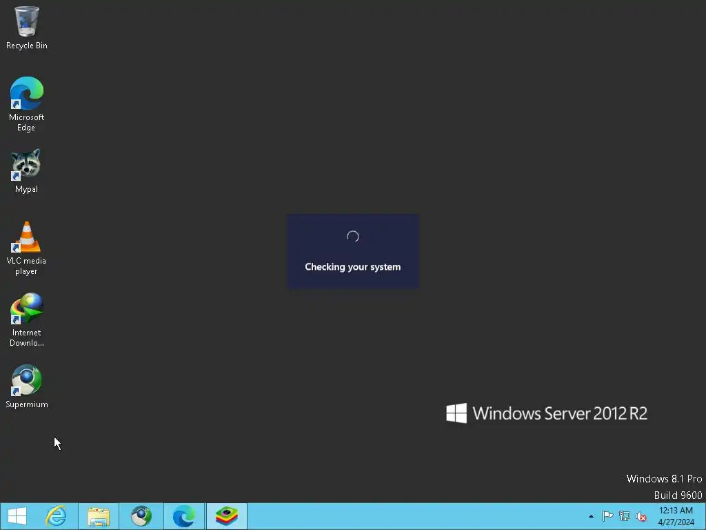This screenshot has height=530, width=706.
Task: Launch Internet Explorer from the taskbar
Action: (57, 516)
